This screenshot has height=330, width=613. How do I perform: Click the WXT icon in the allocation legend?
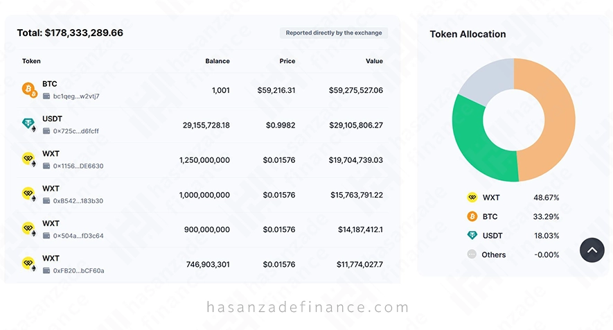coord(472,198)
